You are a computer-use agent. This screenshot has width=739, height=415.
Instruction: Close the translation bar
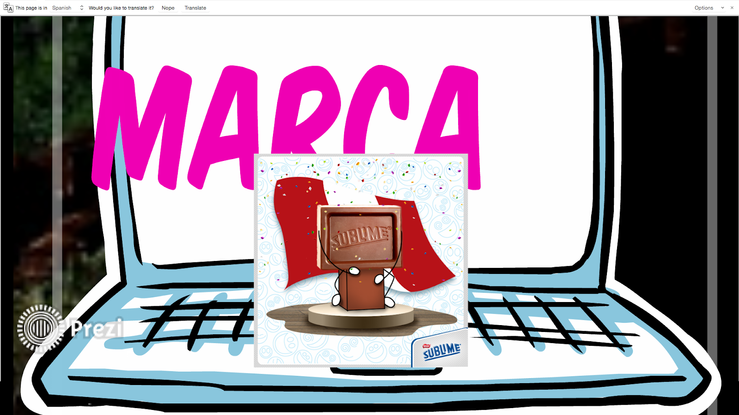[732, 8]
